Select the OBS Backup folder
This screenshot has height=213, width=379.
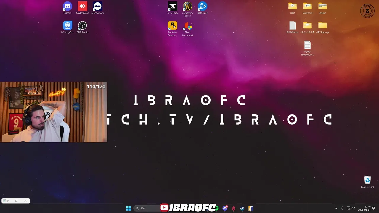[322, 27]
